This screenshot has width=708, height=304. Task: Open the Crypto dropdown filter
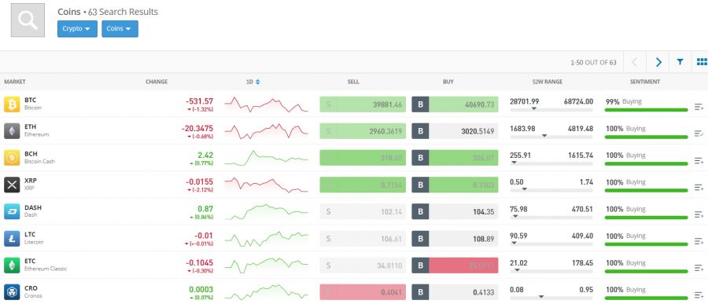(x=77, y=28)
